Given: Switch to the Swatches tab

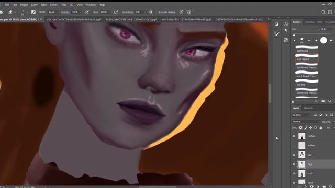Looking at the screenshot, I should [x=310, y=22].
